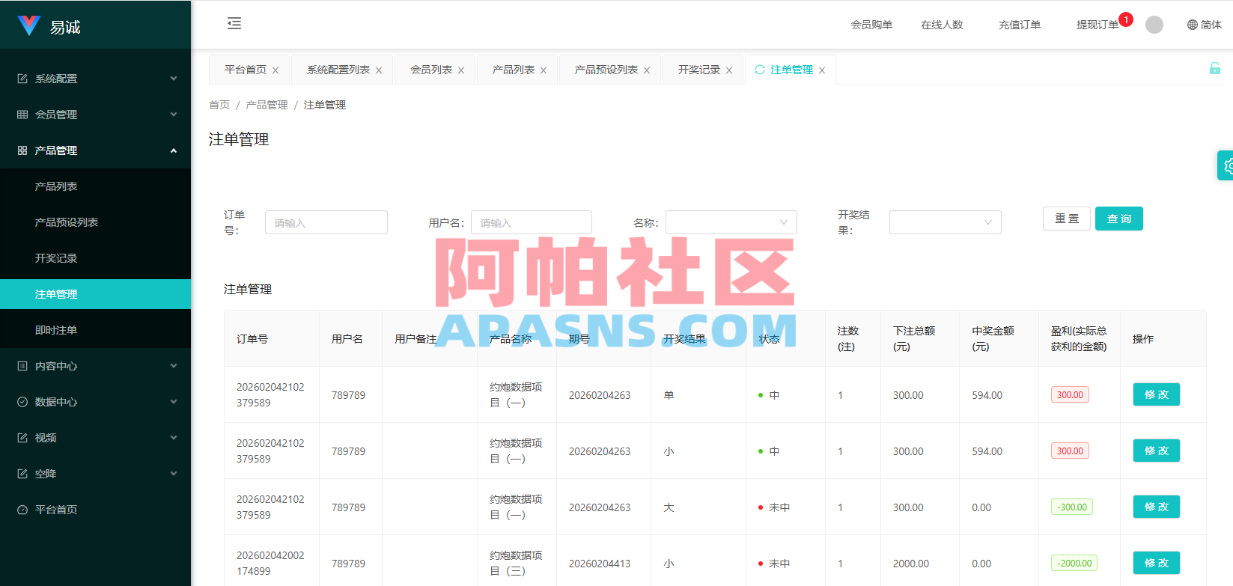Close the 系统配置列表 tab
The height and width of the screenshot is (586, 1233).
click(x=379, y=70)
